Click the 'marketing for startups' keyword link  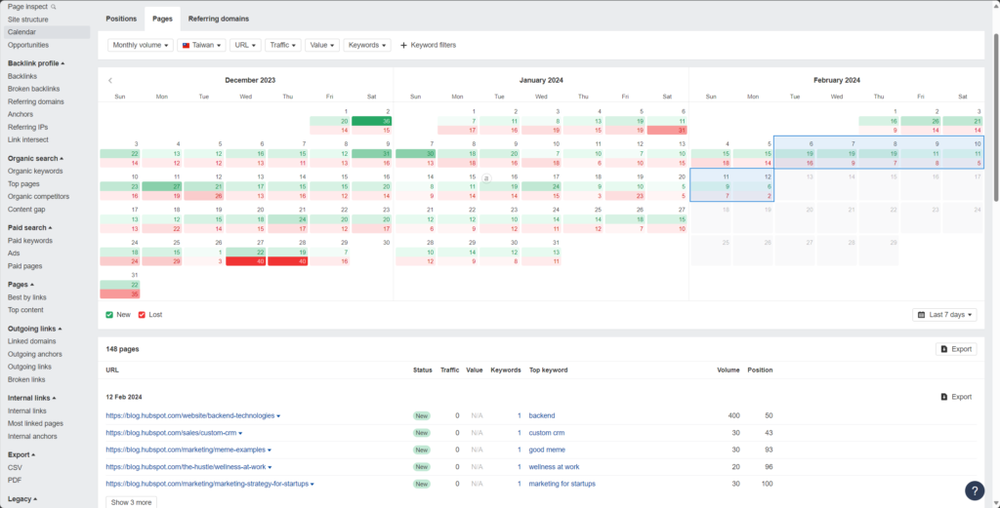pyautogui.click(x=562, y=484)
